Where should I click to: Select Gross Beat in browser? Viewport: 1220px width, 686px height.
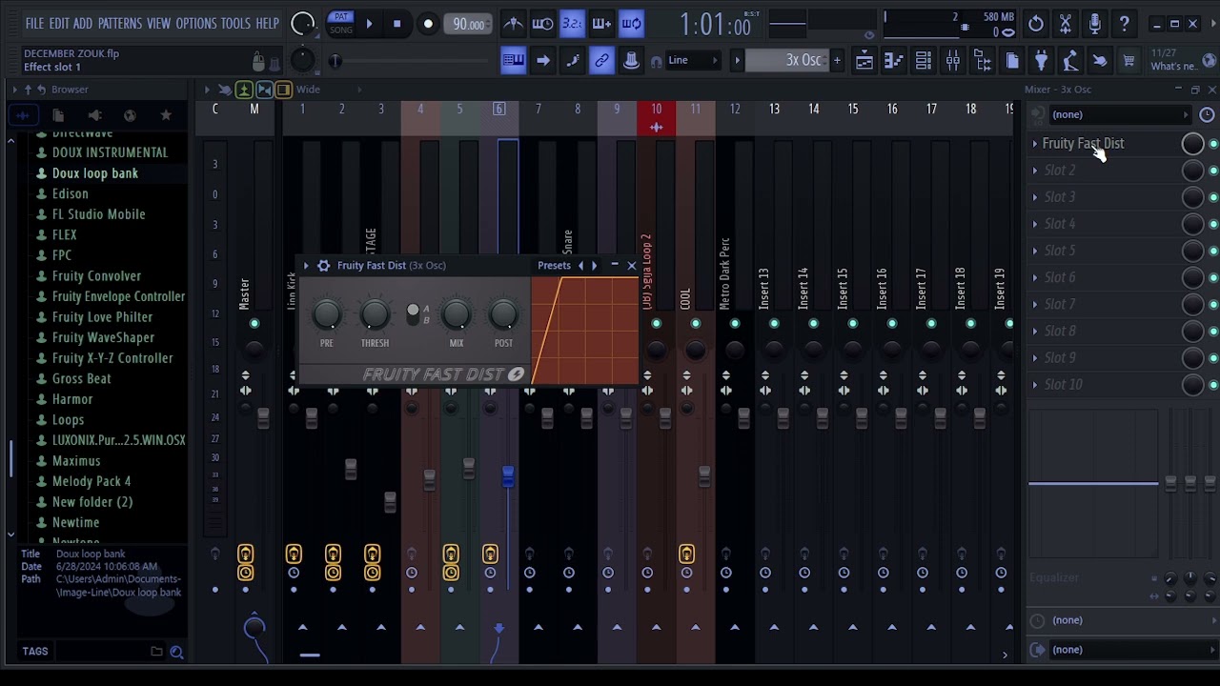click(82, 379)
